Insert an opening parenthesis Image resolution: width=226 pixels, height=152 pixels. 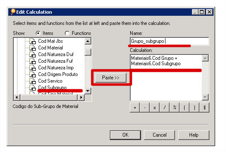coord(185,108)
